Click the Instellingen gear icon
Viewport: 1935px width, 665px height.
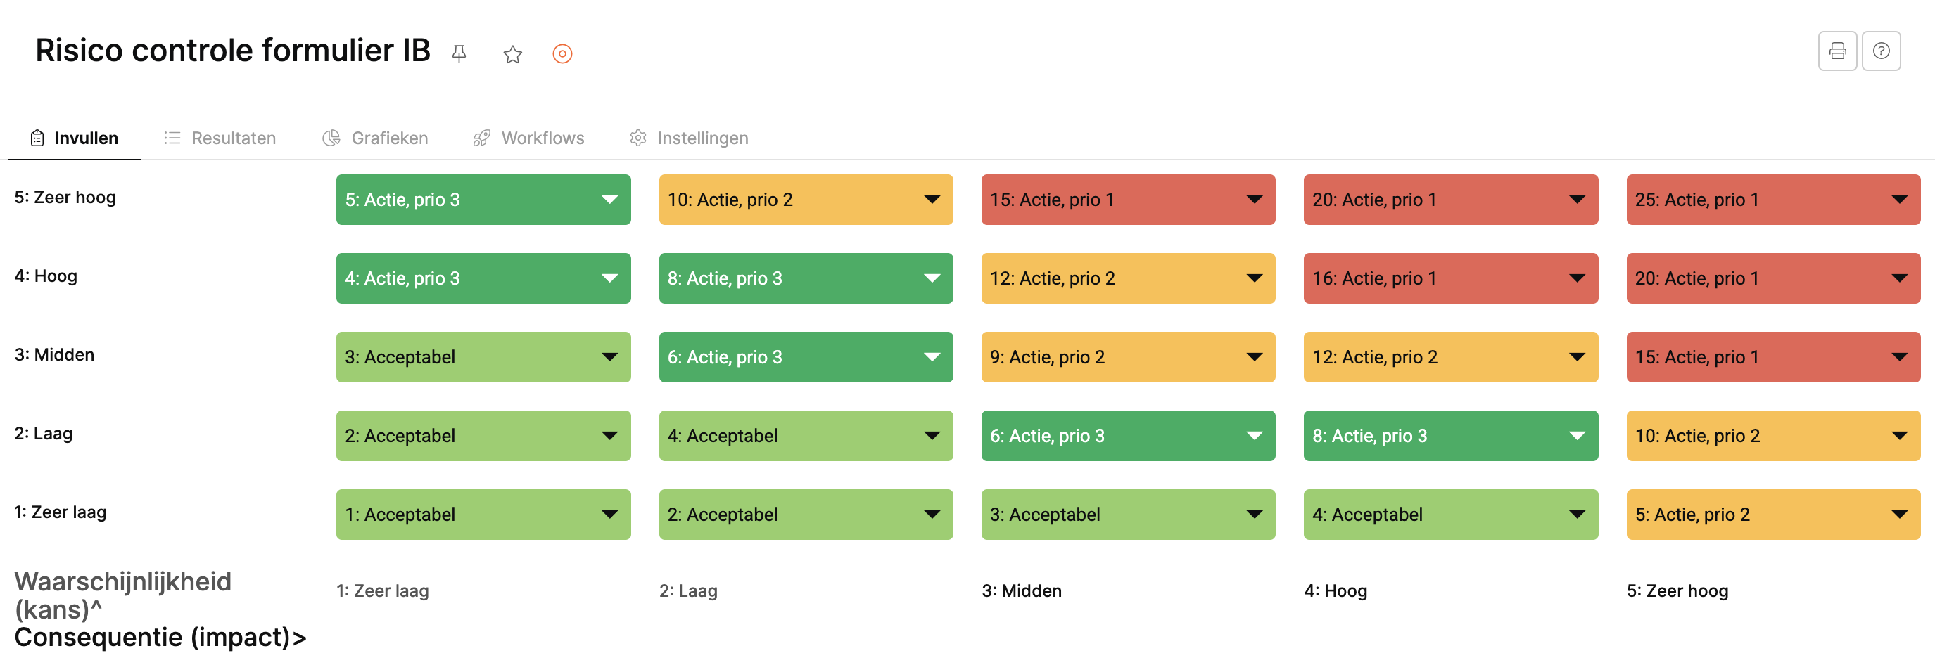(x=637, y=138)
